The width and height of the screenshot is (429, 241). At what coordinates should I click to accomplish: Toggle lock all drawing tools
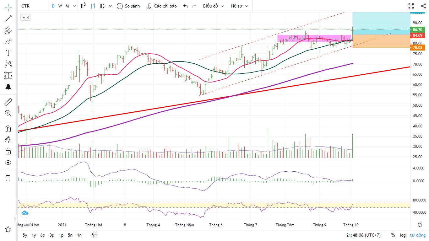click(x=8, y=151)
